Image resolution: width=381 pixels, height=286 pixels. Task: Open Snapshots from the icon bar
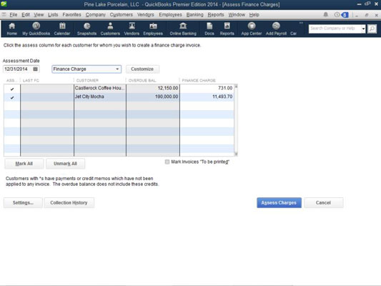coord(86,29)
